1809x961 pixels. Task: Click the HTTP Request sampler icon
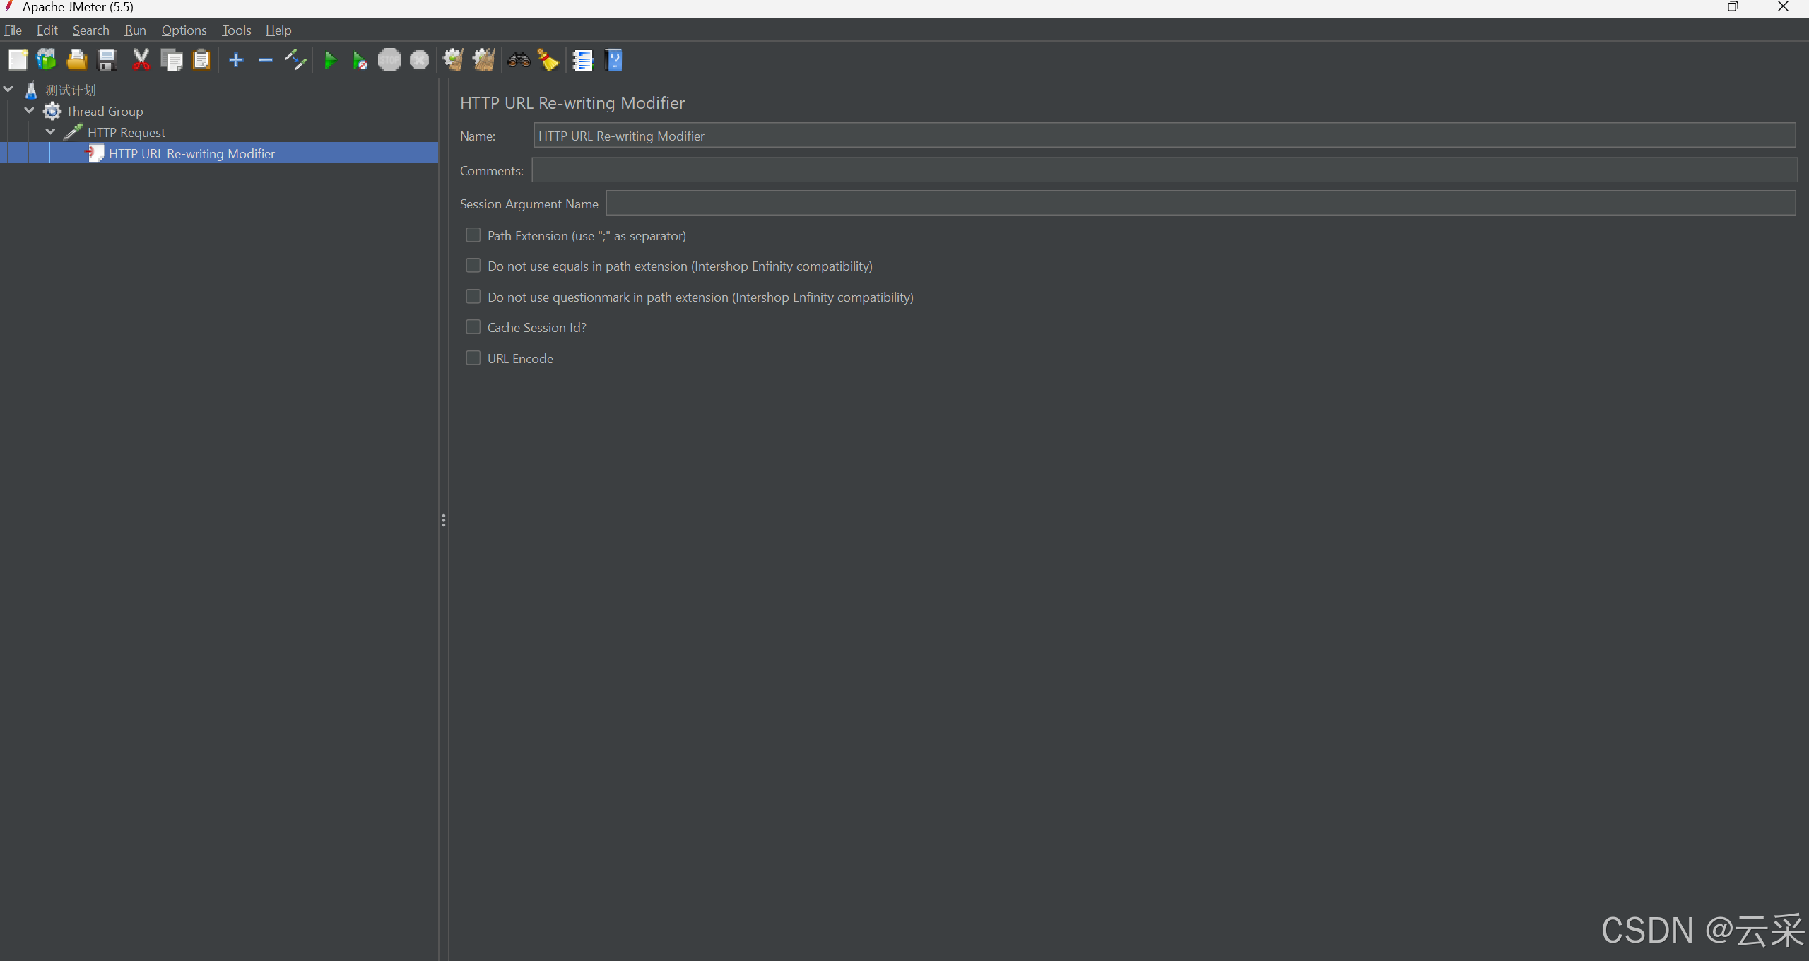tap(73, 132)
